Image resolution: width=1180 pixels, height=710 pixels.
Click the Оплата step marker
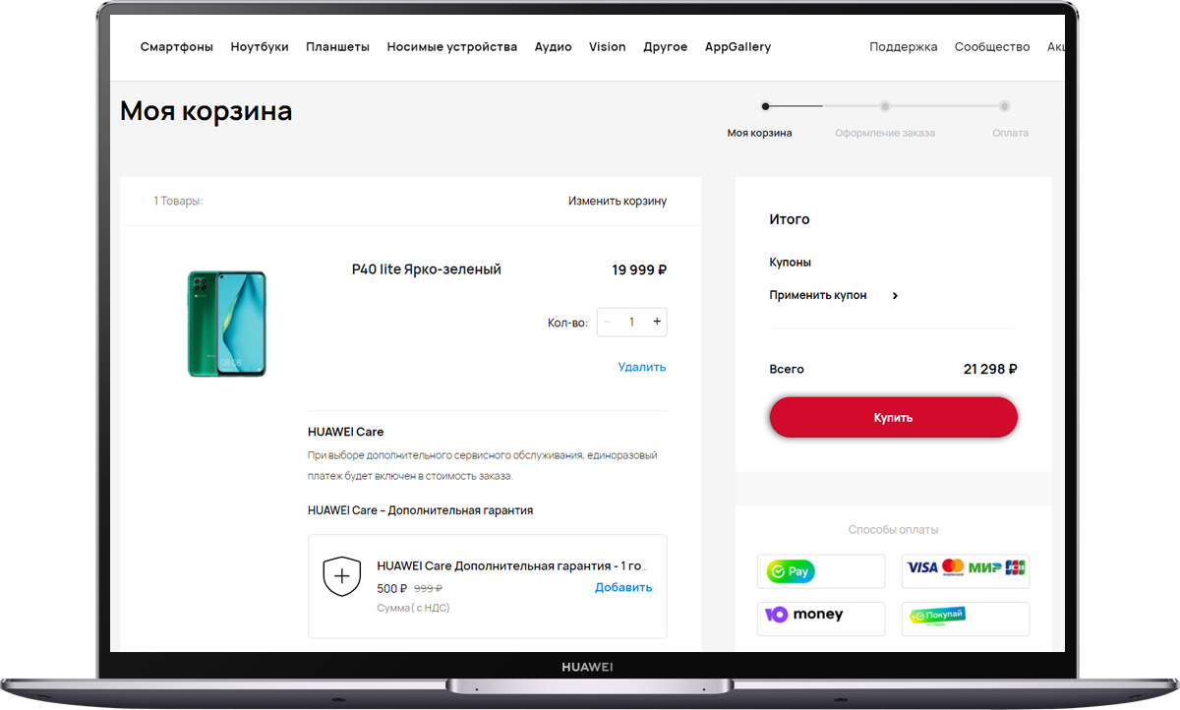pos(1004,106)
